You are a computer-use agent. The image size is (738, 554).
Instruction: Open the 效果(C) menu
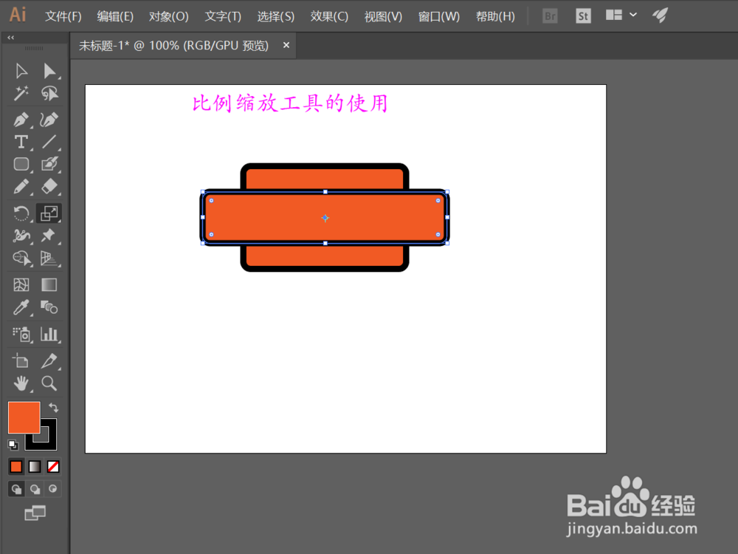tap(329, 16)
